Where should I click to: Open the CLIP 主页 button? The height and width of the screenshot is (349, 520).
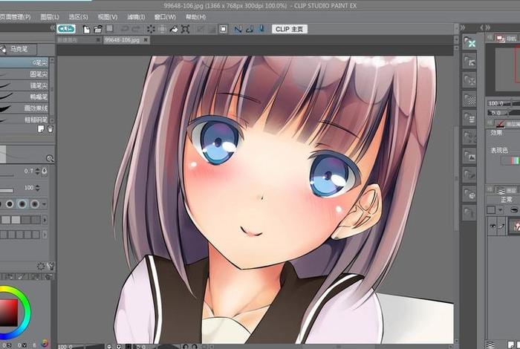click(x=290, y=29)
